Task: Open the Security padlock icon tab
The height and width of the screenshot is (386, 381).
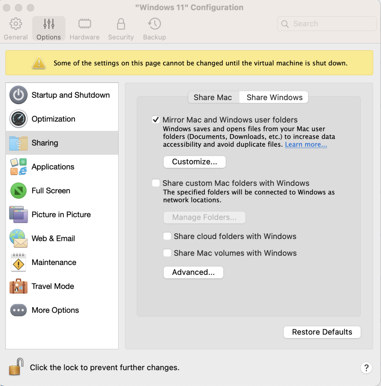Action: coord(121,23)
